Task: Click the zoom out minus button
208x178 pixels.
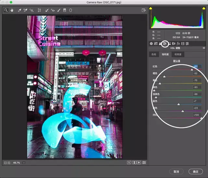Action: coord(5,163)
